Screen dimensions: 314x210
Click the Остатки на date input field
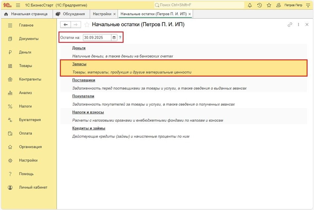coord(97,38)
